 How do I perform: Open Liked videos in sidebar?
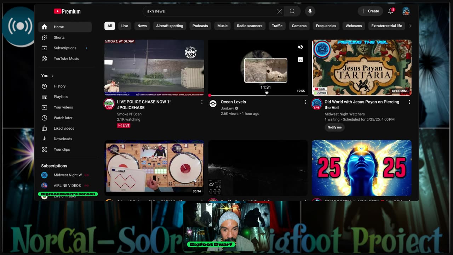(65, 128)
